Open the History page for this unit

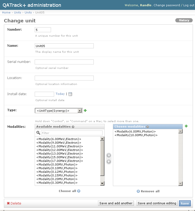184,20
